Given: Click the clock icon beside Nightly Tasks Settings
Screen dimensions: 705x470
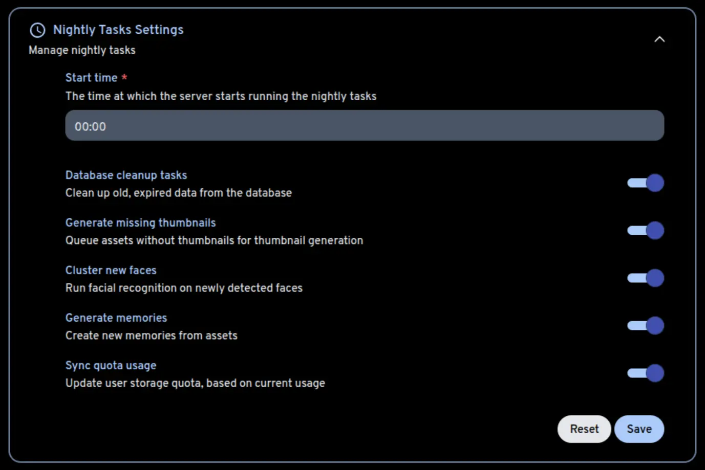Looking at the screenshot, I should (37, 30).
